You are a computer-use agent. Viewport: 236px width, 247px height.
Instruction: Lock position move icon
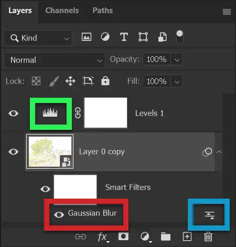(x=70, y=81)
